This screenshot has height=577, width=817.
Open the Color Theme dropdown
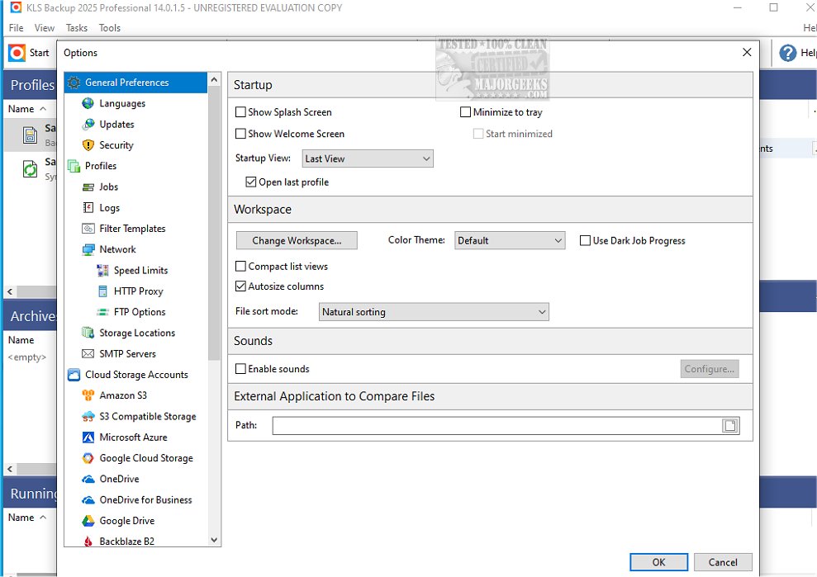(510, 240)
